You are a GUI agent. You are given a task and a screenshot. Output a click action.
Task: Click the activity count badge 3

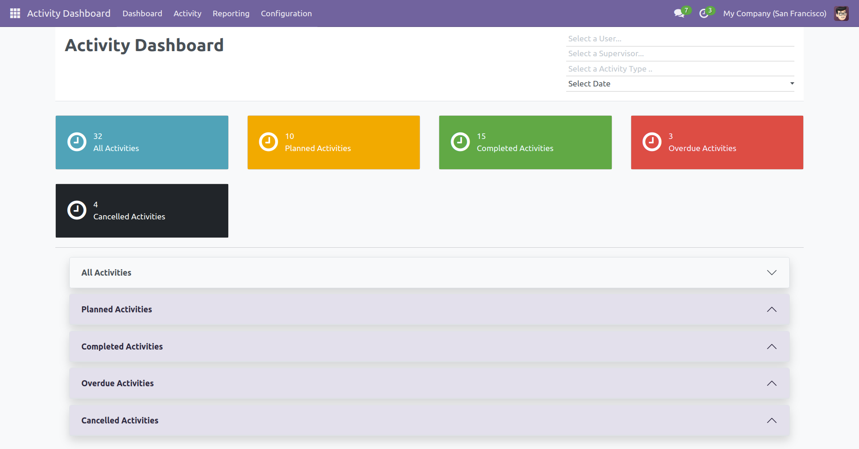[710, 10]
